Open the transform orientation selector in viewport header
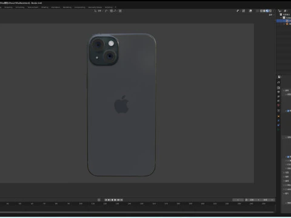Image resolution: width=291 pixels, height=218 pixels. [98, 11]
